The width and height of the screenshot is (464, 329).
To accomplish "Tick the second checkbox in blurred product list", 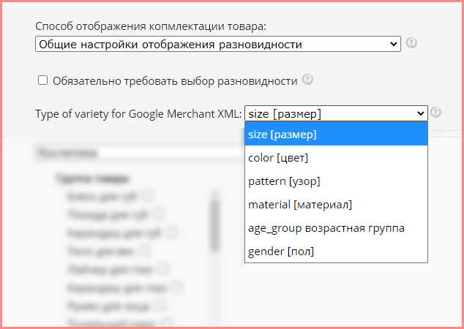I will point(158,213).
